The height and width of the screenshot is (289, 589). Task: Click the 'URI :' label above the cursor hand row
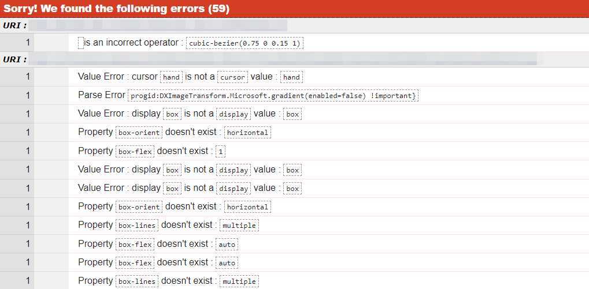click(15, 60)
